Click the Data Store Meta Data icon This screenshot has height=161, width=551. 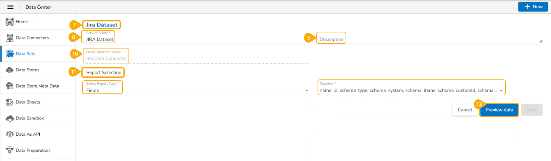point(10,86)
